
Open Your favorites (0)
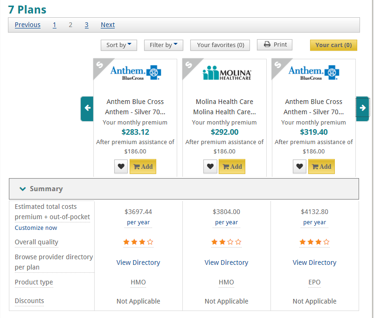[220, 45]
